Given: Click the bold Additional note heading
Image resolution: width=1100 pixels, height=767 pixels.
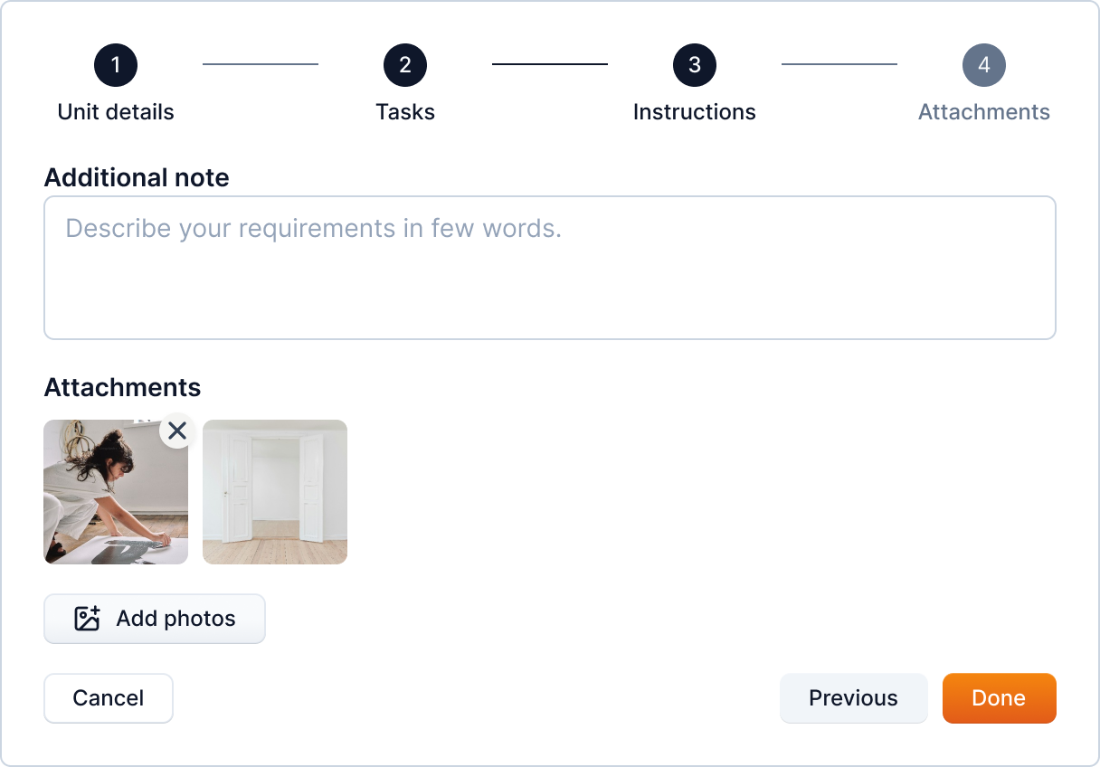Looking at the screenshot, I should pyautogui.click(x=137, y=177).
